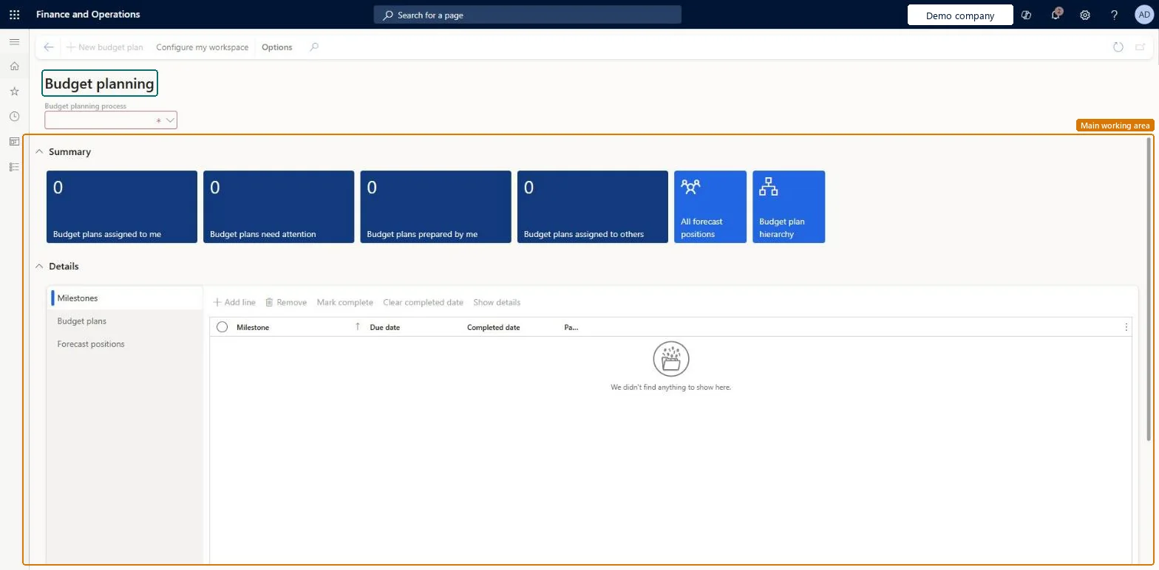Open the help question mark
The width and height of the screenshot is (1159, 570).
pos(1115,15)
